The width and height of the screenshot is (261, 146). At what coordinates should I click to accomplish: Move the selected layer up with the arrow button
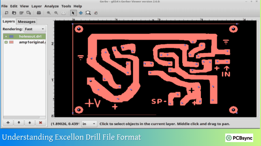point(30,123)
